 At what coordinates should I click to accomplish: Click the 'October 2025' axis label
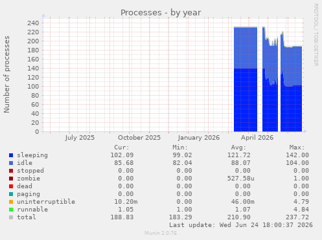139,138
